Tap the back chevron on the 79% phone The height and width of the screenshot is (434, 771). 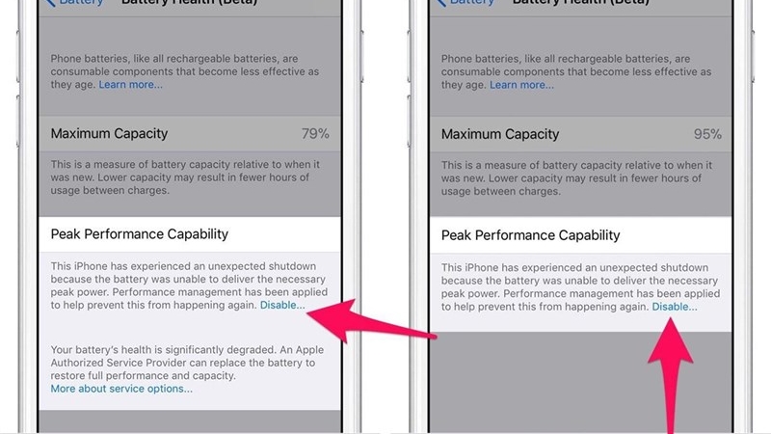pos(50,3)
